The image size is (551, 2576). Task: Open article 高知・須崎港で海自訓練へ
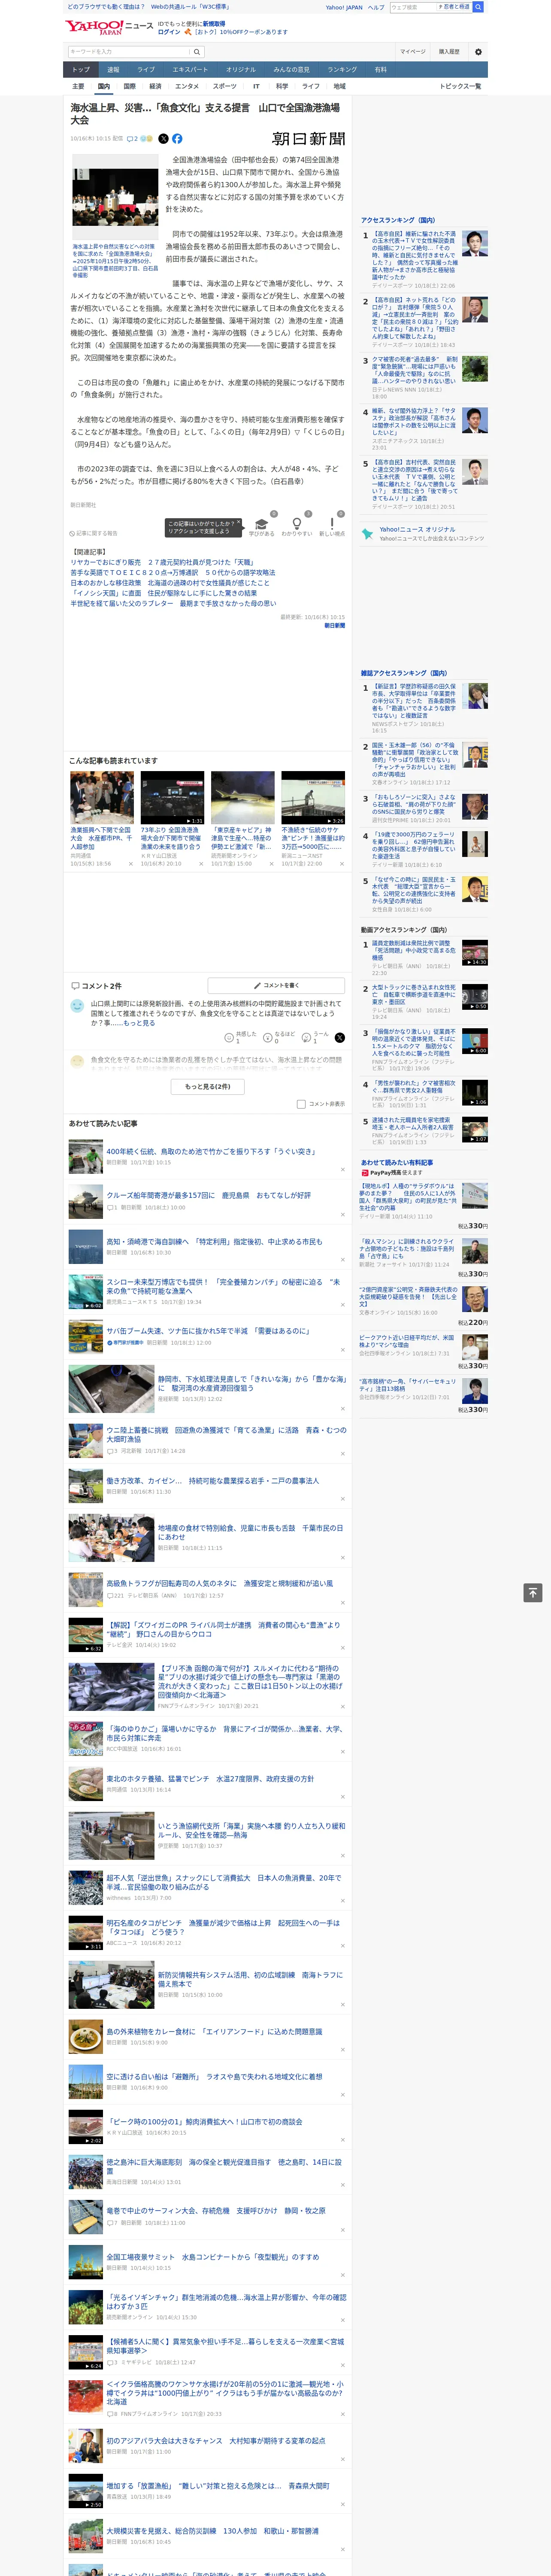click(x=214, y=1242)
